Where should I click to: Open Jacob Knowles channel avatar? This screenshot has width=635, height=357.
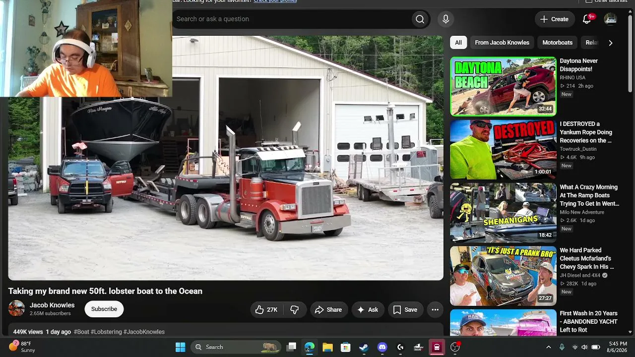coord(16,308)
